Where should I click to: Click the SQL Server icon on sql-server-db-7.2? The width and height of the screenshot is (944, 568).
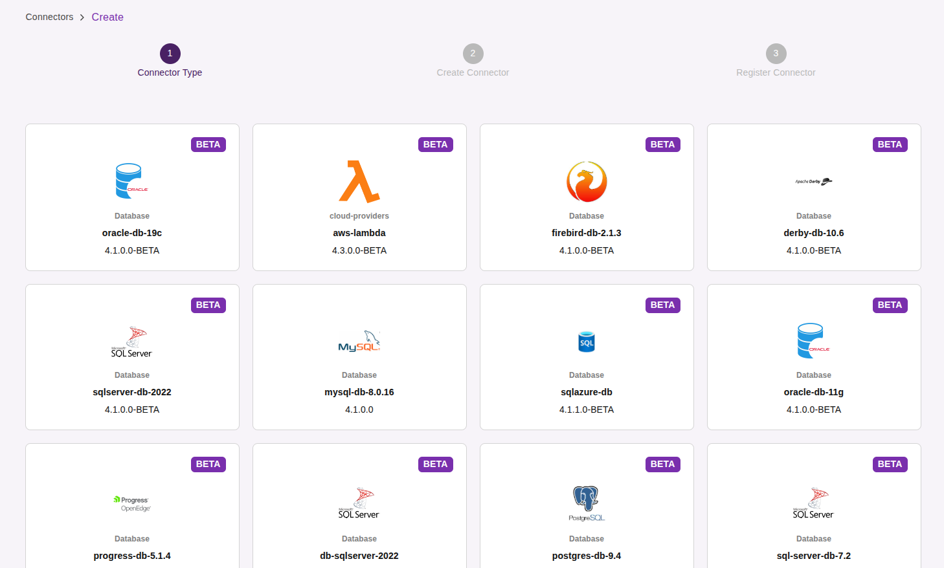point(813,501)
